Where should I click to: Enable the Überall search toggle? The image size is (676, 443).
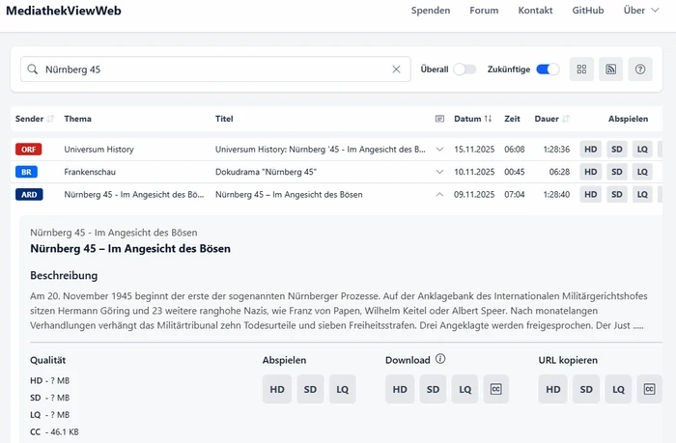pyautogui.click(x=465, y=69)
